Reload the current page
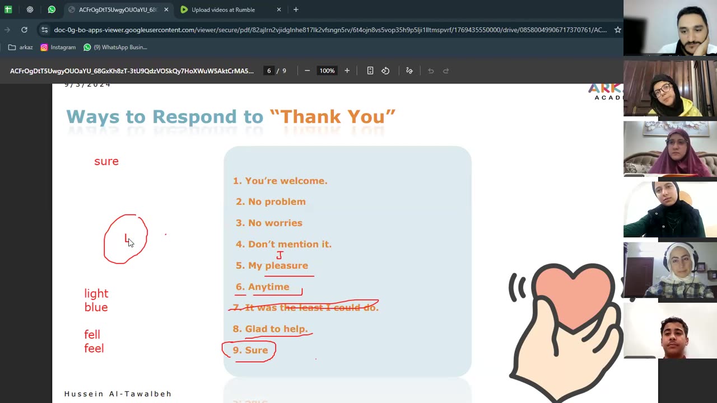The width and height of the screenshot is (717, 403). [x=24, y=30]
